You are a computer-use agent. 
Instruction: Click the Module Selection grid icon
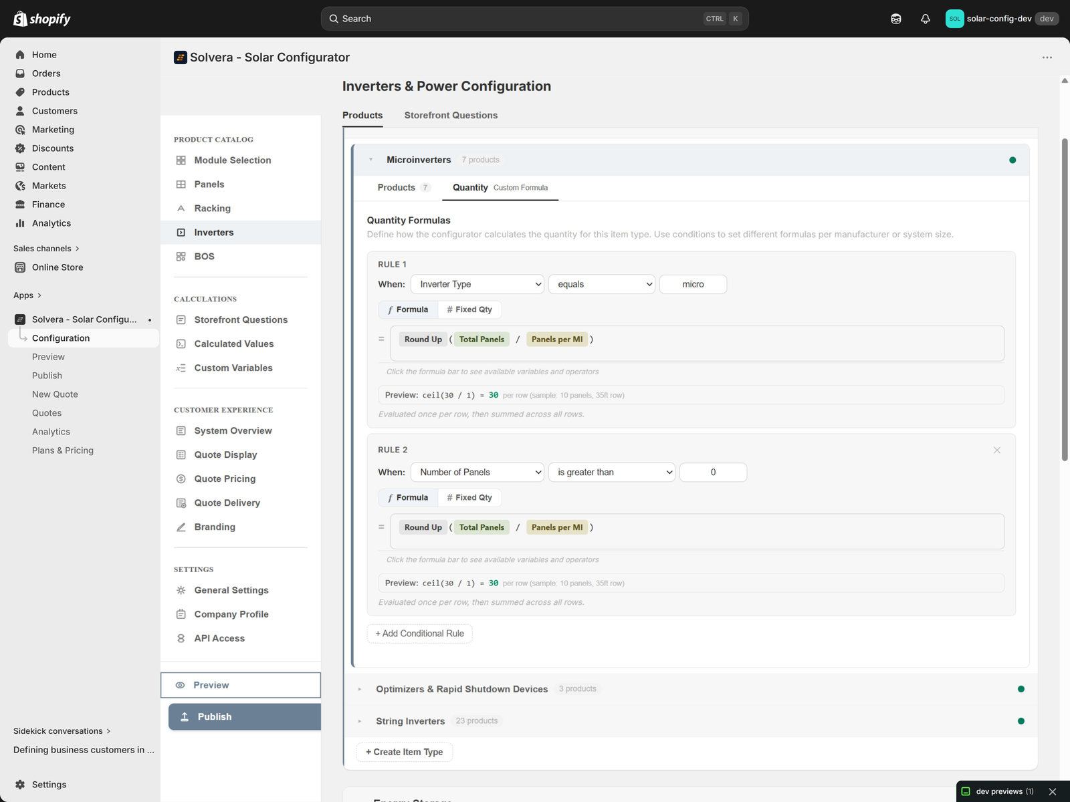click(x=181, y=160)
